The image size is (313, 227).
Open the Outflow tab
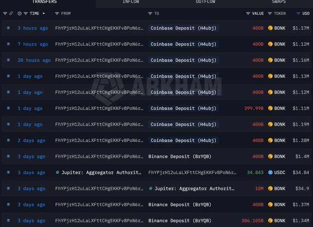(205, 2)
